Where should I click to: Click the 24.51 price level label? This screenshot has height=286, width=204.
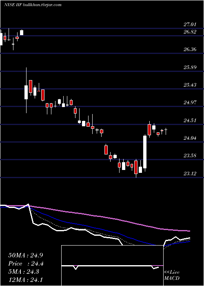pos(190,120)
